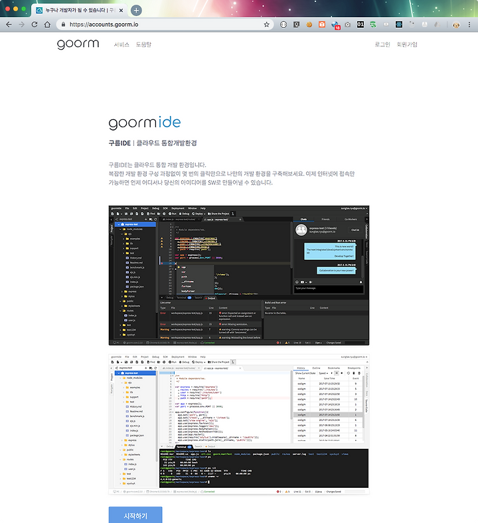Open the grey speech-bubble extension
This screenshot has width=478, height=523.
coord(386,25)
